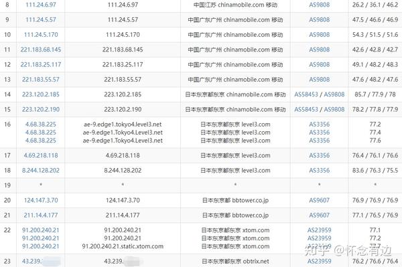Click the AS9808 link in hop 10 row
This screenshot has height=267, width=402.
319,35
